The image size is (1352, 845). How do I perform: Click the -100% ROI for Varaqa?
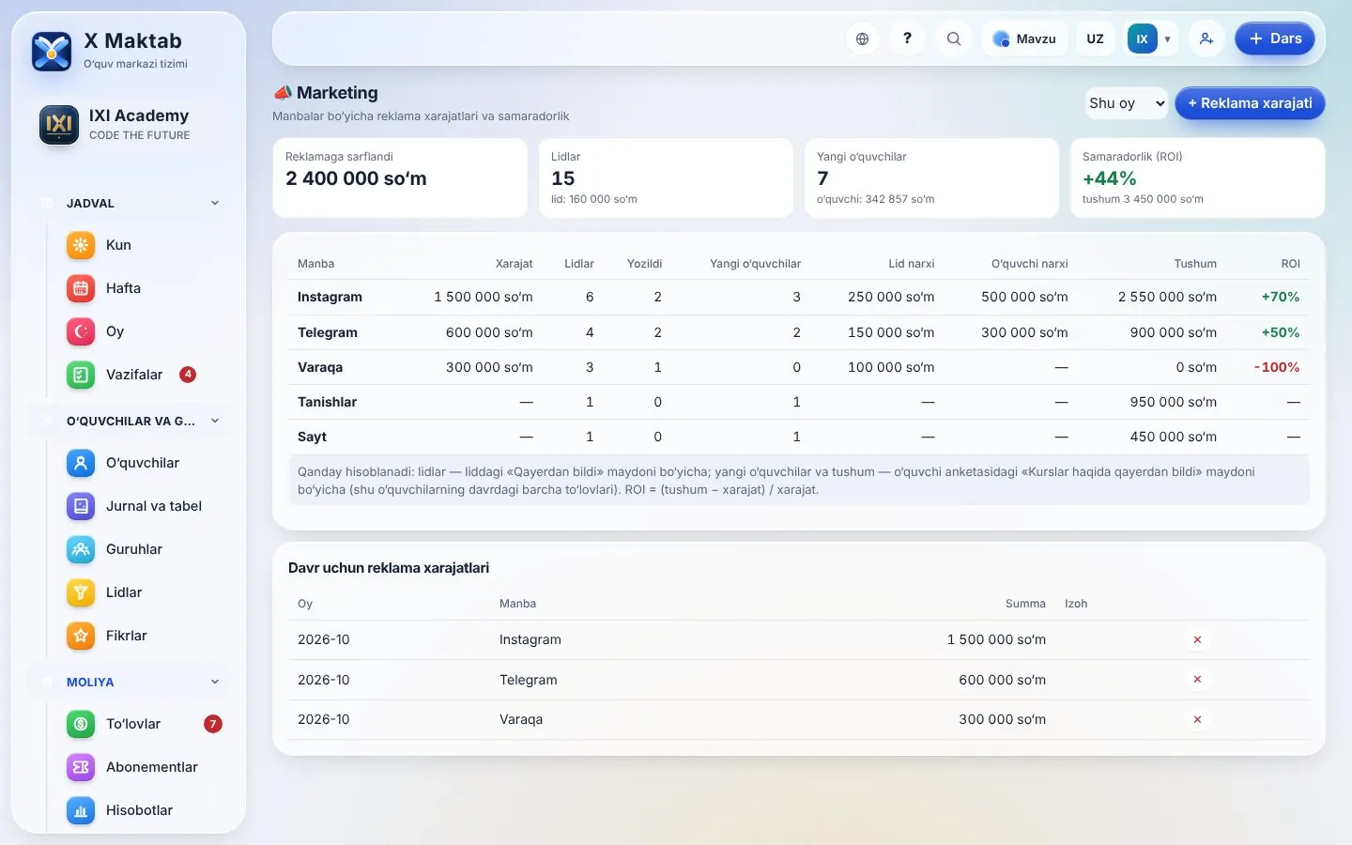(x=1277, y=367)
